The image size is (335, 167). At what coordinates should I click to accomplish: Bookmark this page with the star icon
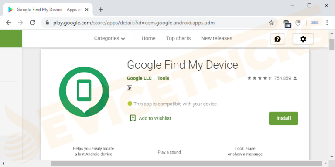point(271,23)
